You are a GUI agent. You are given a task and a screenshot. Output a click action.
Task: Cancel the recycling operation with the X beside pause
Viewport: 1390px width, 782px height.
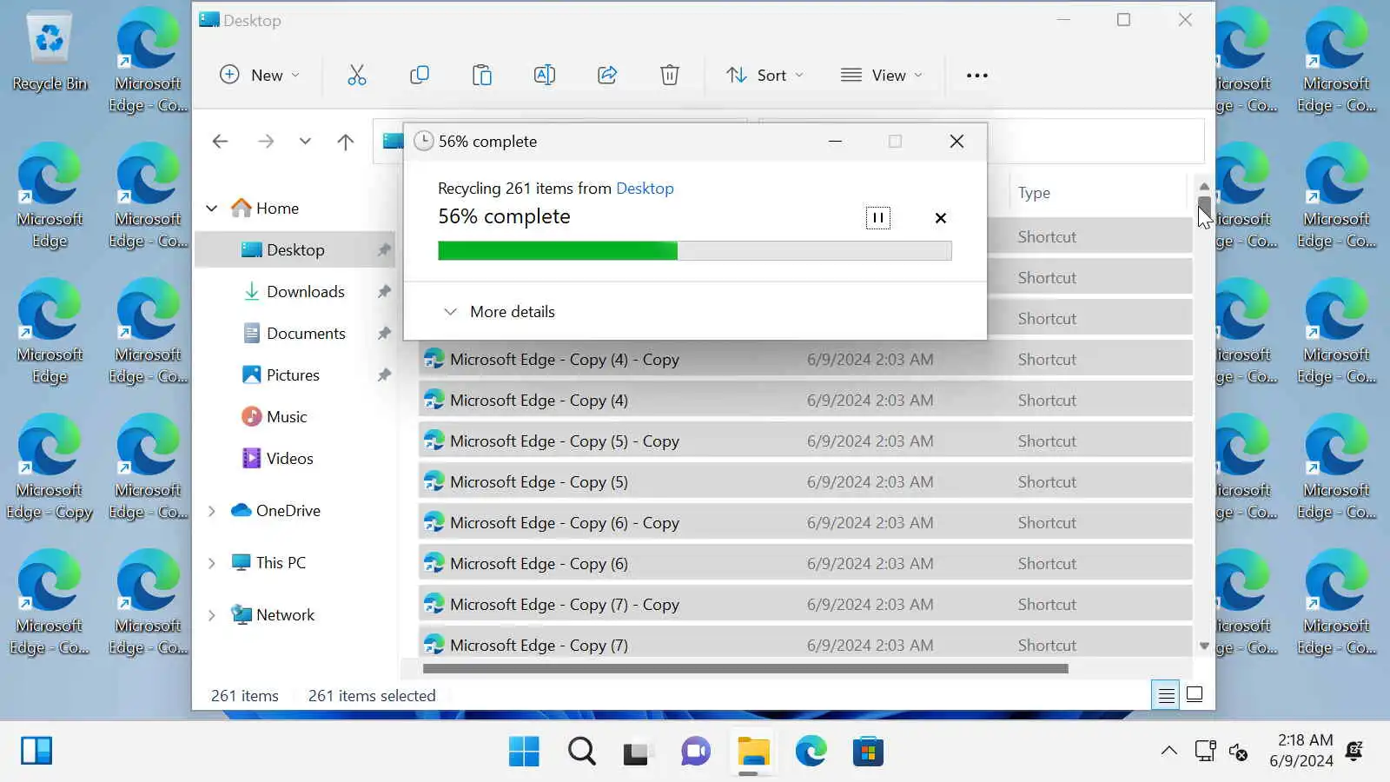coord(941,218)
